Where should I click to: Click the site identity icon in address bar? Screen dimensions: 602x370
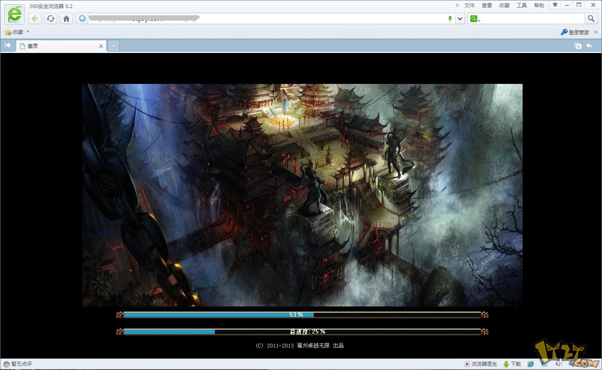[x=82, y=18]
